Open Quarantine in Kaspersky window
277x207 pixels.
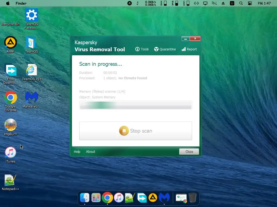coord(165,49)
